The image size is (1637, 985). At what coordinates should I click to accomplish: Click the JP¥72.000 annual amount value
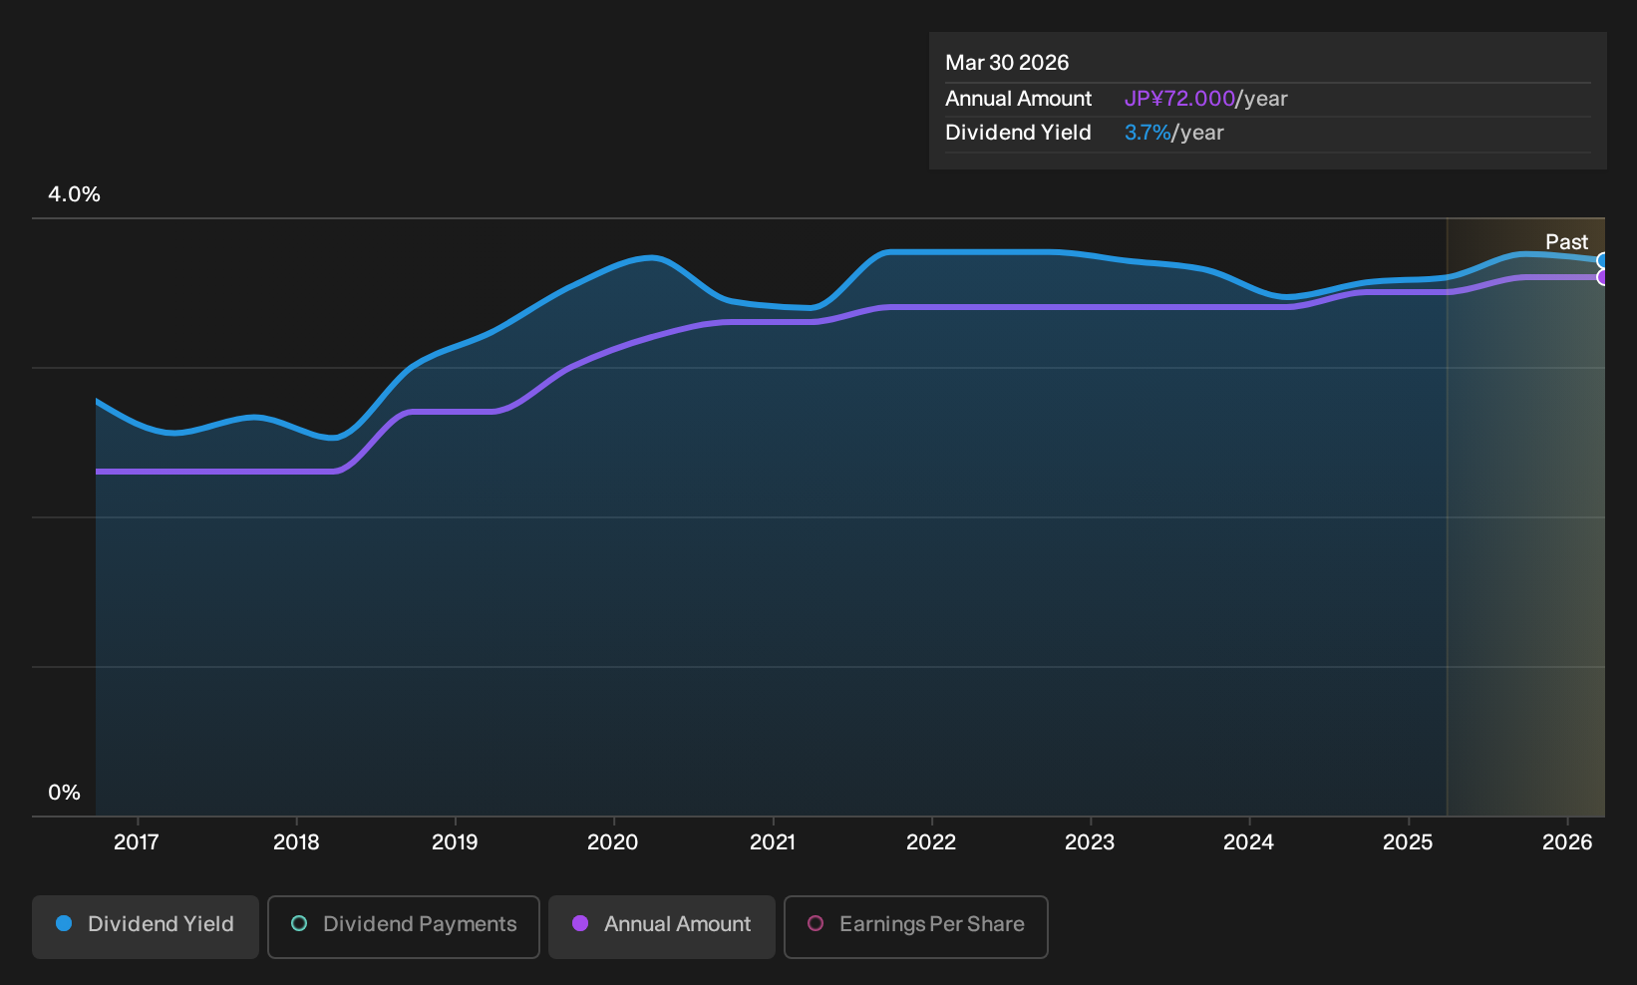pos(1179,99)
